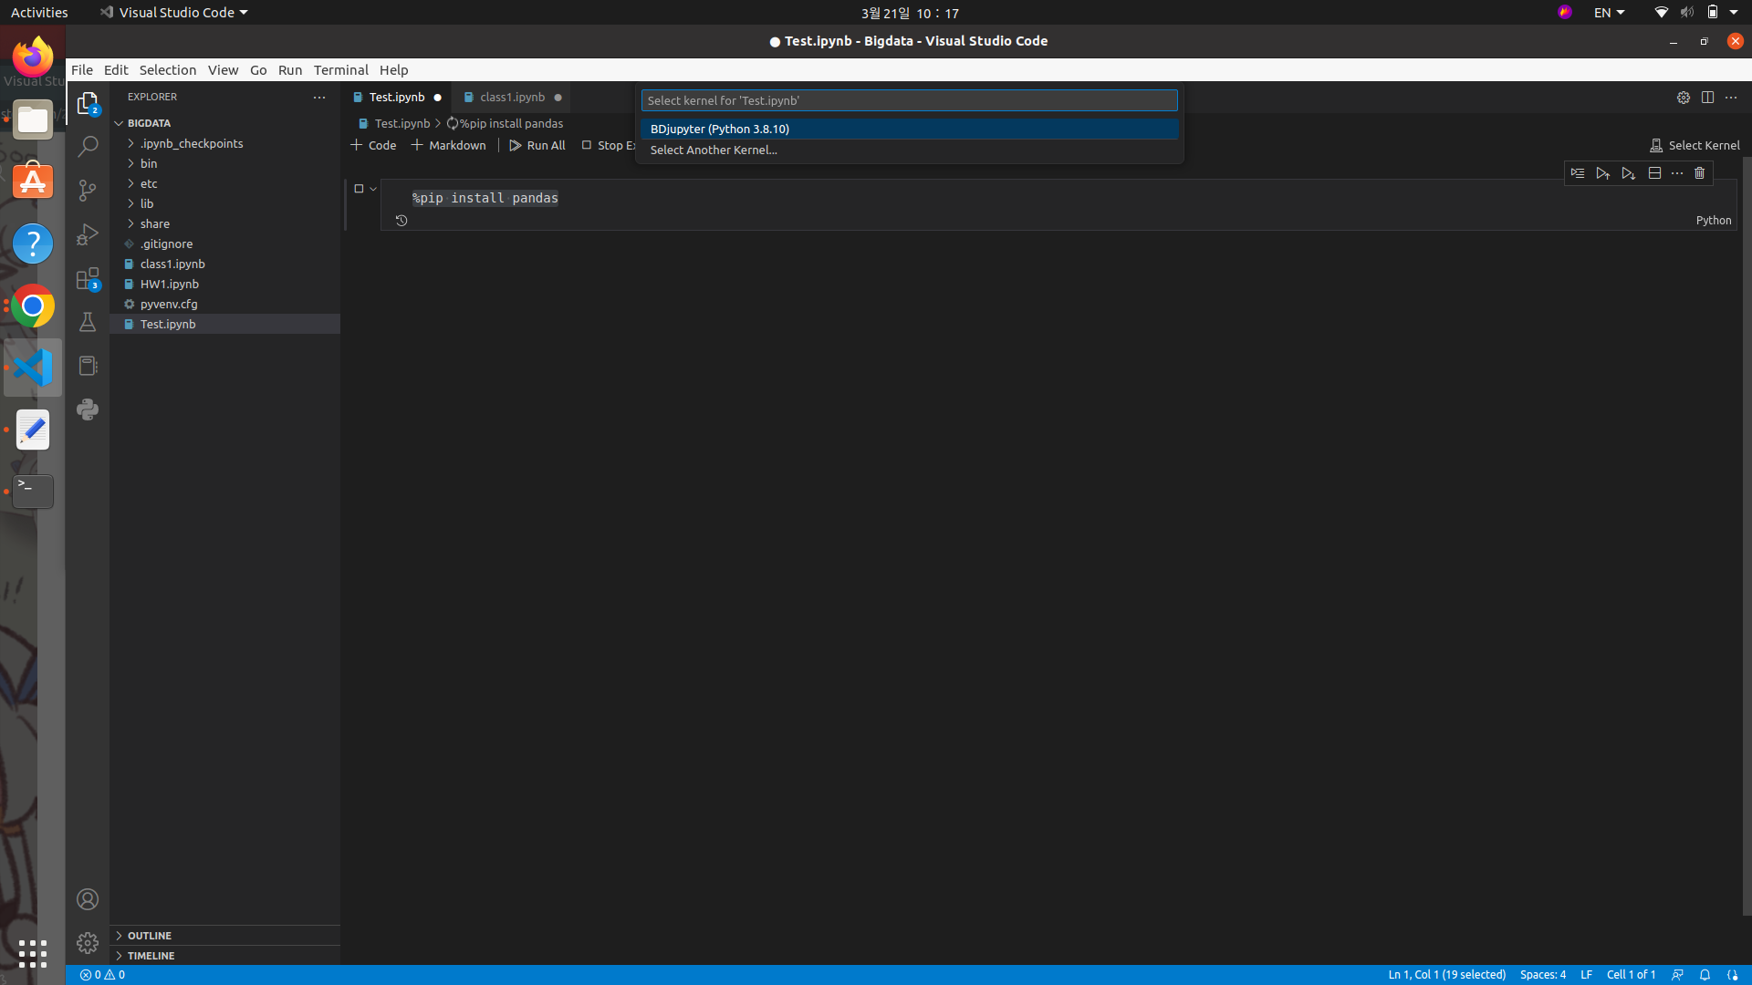The image size is (1752, 985).
Task: Open class1.ipynb in explorer tree
Action: tap(172, 264)
